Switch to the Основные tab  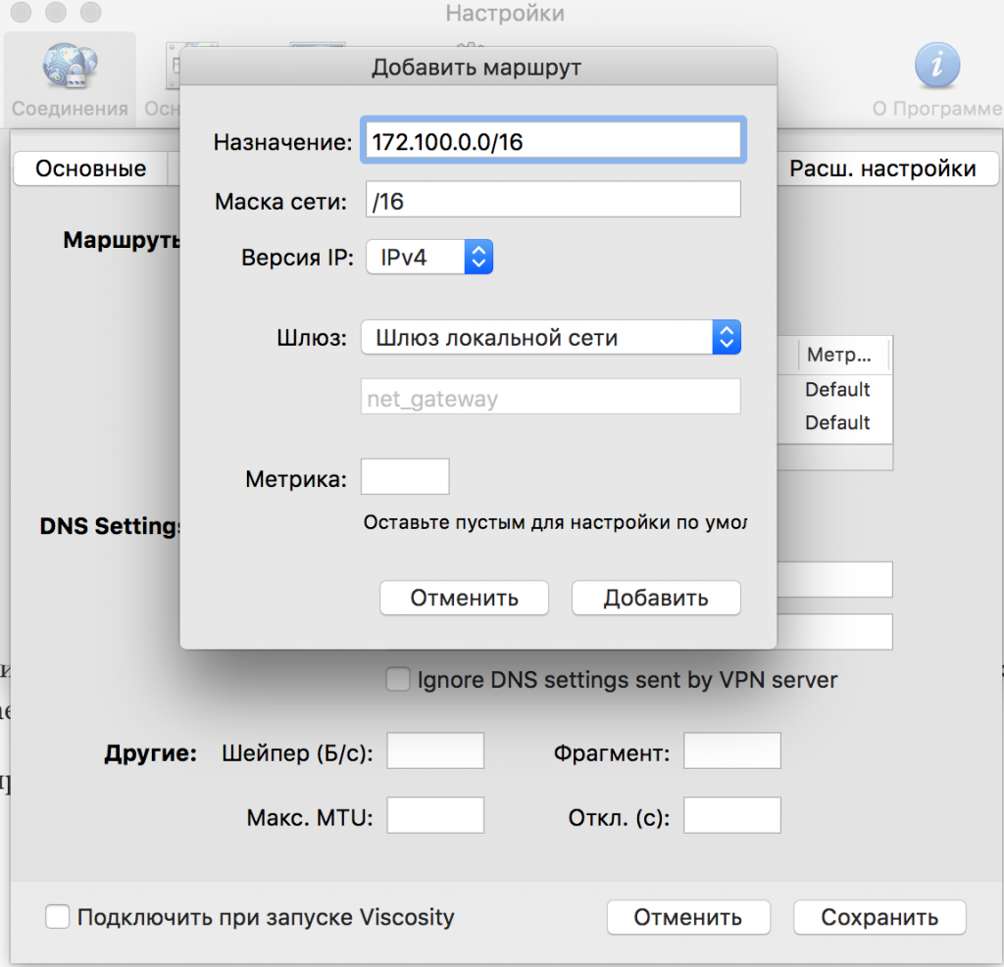93,169
